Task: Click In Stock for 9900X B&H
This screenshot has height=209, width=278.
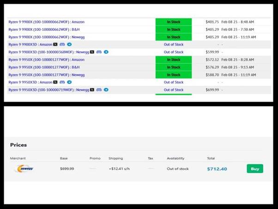Action: [174, 30]
